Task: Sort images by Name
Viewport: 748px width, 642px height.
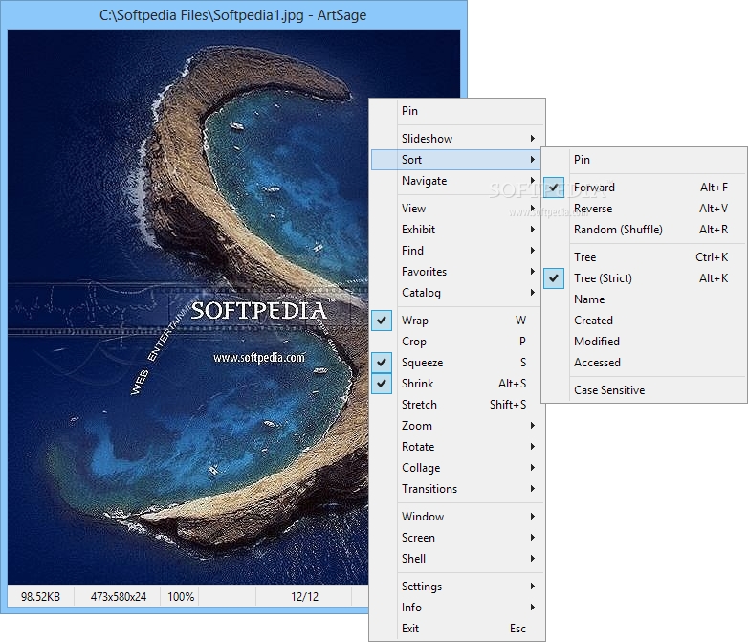Action: point(644,299)
